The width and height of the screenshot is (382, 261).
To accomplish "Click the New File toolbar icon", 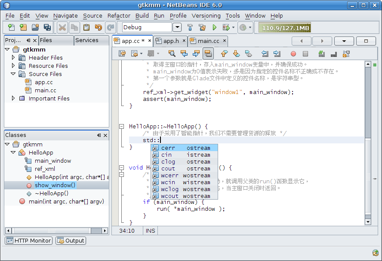I will coord(11,27).
